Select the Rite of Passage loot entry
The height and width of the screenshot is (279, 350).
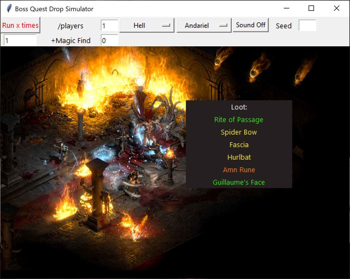point(239,120)
